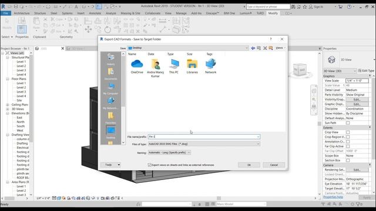376x211 pixels.
Task: Click the 3D View type thumbnail in Properties
Action: 331,60
